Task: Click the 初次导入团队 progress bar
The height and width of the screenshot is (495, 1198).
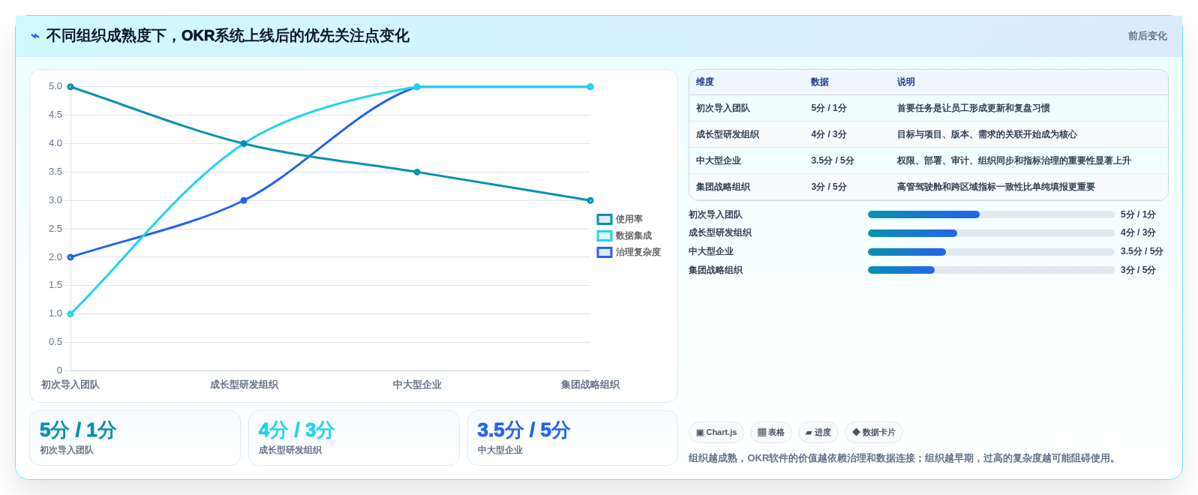Action: coord(991,214)
